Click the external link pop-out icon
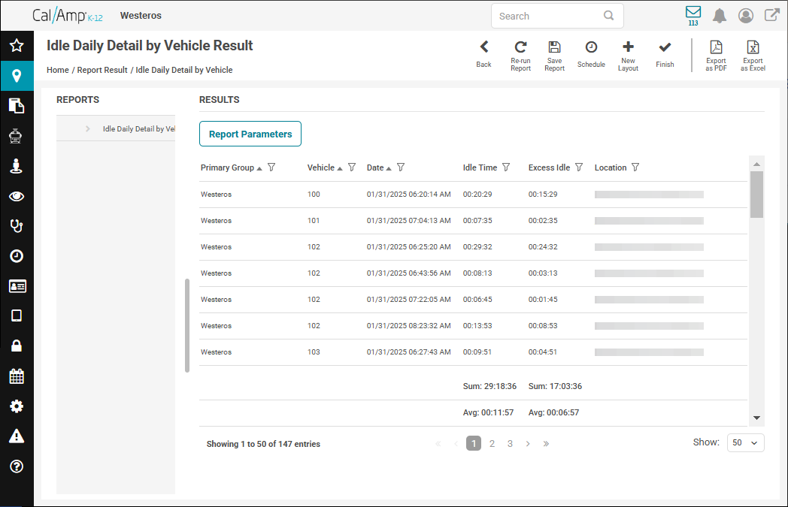 pyautogui.click(x=772, y=14)
